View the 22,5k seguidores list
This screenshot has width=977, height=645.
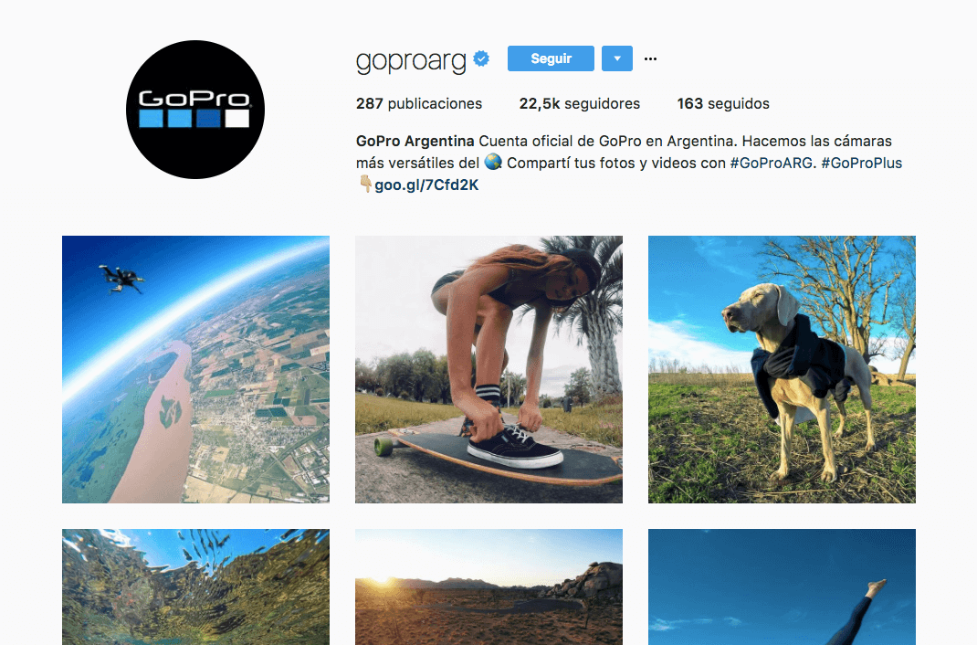point(580,103)
